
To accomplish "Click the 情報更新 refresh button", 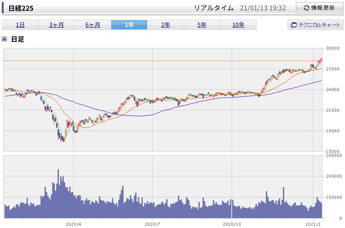I will 320,8.
